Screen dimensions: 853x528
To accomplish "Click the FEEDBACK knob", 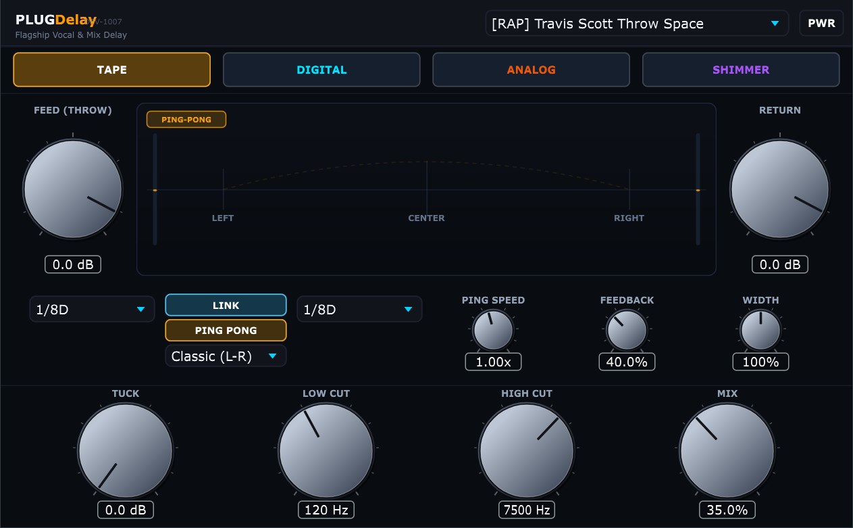I will [x=627, y=331].
